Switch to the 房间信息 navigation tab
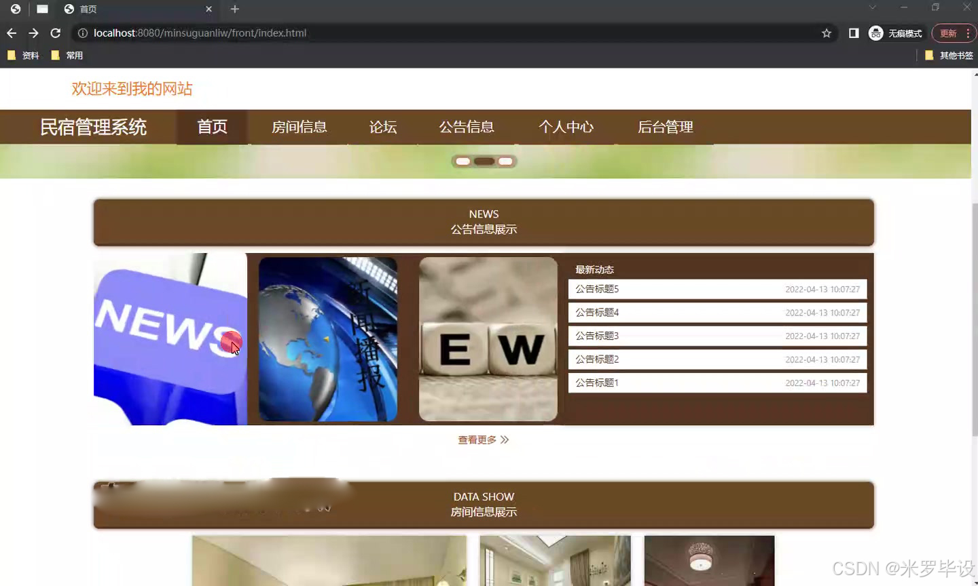This screenshot has width=978, height=586. coord(300,127)
